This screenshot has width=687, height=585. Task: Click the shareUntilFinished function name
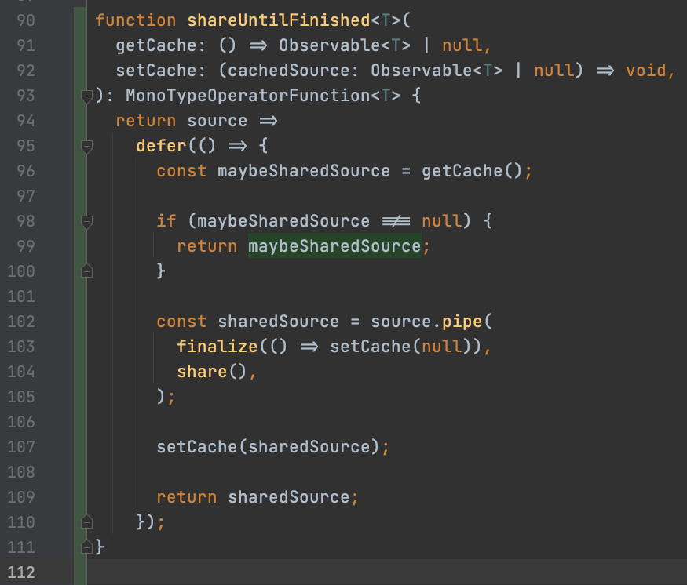click(279, 20)
